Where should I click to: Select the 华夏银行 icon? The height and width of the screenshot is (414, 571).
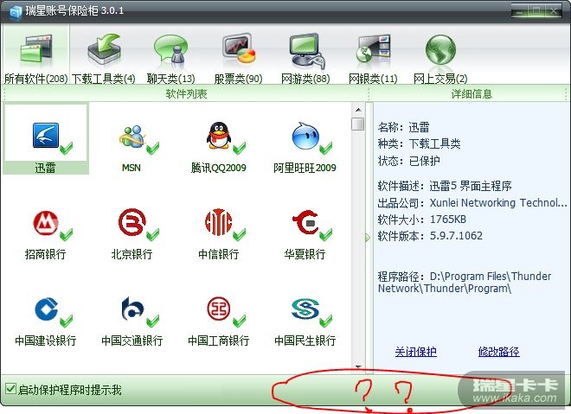[305, 222]
